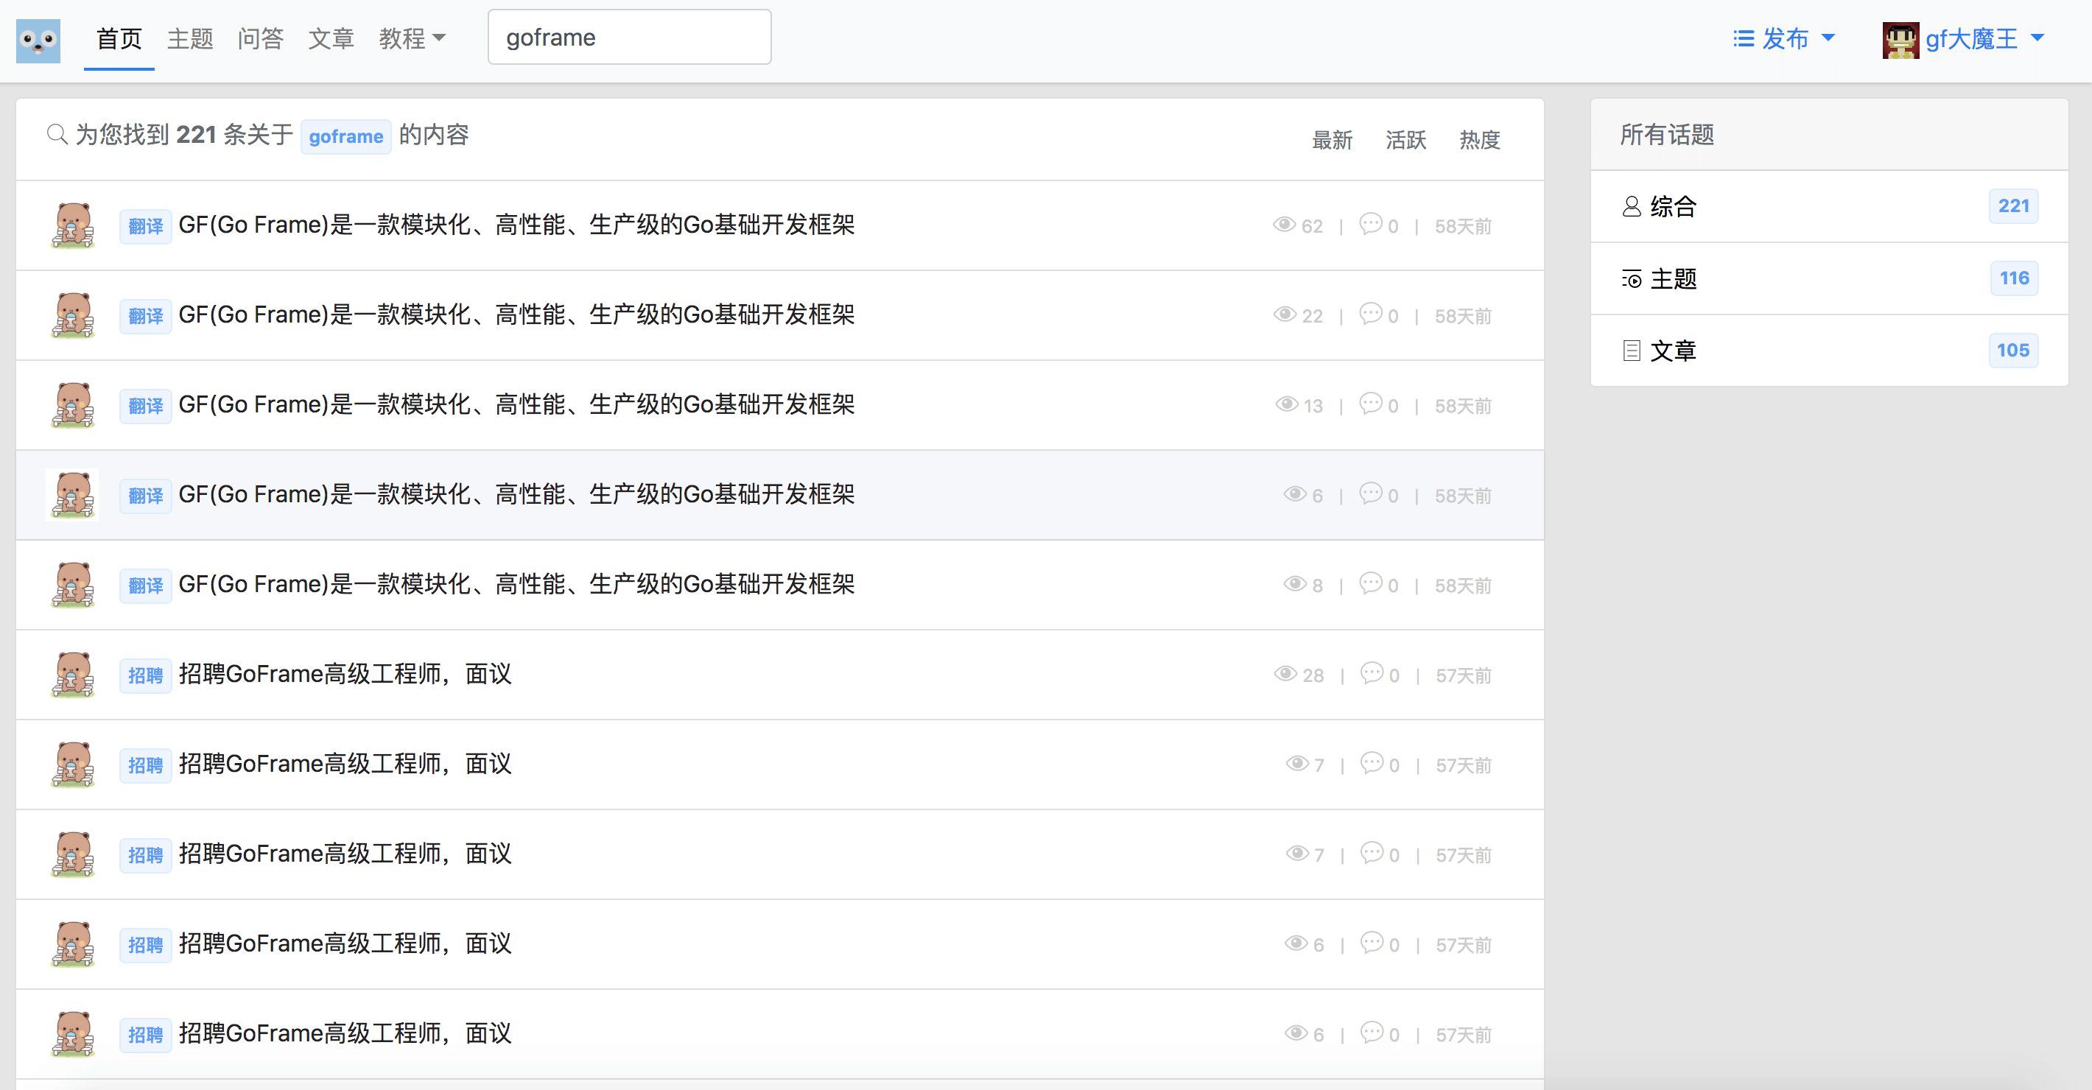Click the comment bubble icon on first result

tap(1370, 223)
